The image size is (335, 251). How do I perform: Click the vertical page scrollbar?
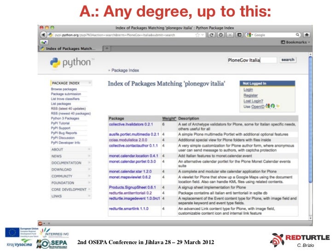click(x=311, y=120)
